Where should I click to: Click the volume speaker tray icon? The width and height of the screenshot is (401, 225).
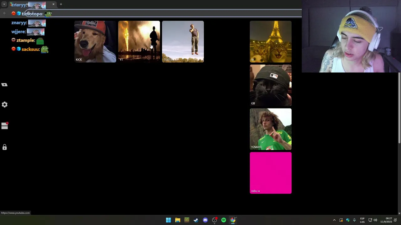[375, 220]
